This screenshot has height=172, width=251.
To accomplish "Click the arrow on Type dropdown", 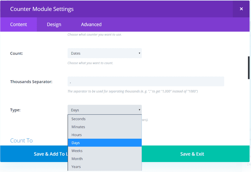I will (x=139, y=110).
